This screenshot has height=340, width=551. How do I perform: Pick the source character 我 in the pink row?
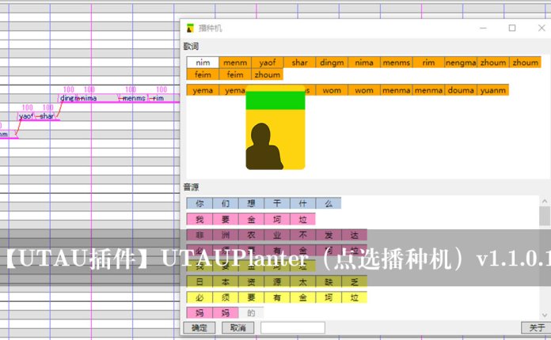coord(199,219)
